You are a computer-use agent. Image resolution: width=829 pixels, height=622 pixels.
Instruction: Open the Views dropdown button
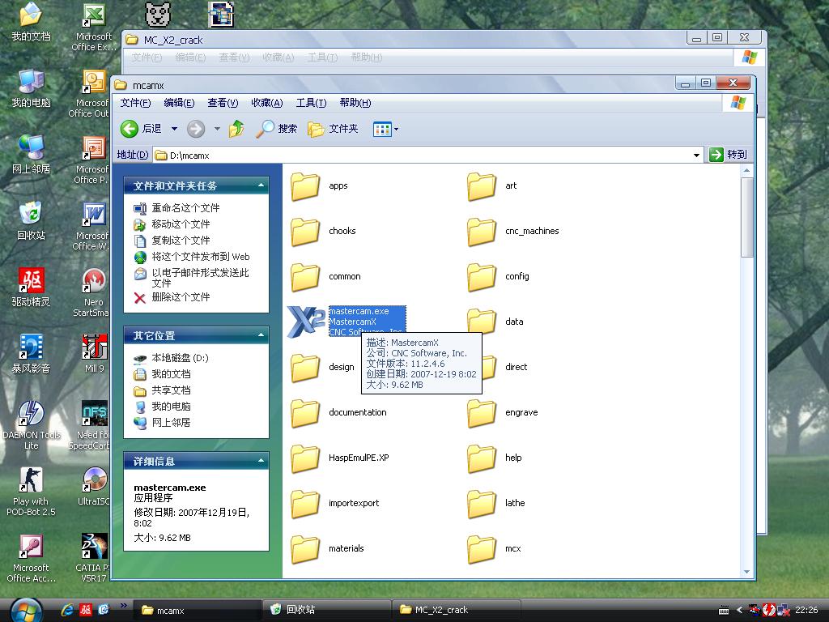pos(385,129)
